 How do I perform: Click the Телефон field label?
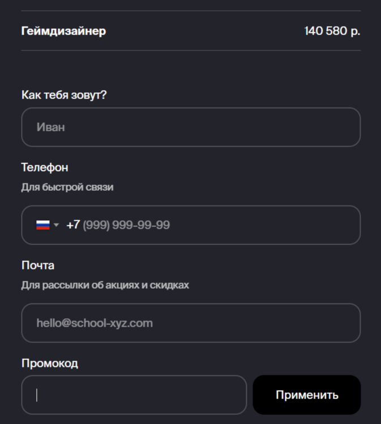pos(45,168)
